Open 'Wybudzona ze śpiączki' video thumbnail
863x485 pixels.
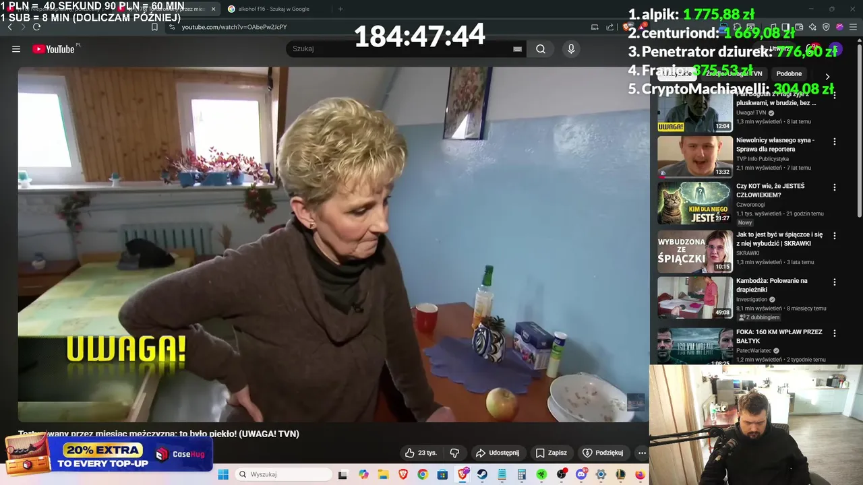click(695, 251)
